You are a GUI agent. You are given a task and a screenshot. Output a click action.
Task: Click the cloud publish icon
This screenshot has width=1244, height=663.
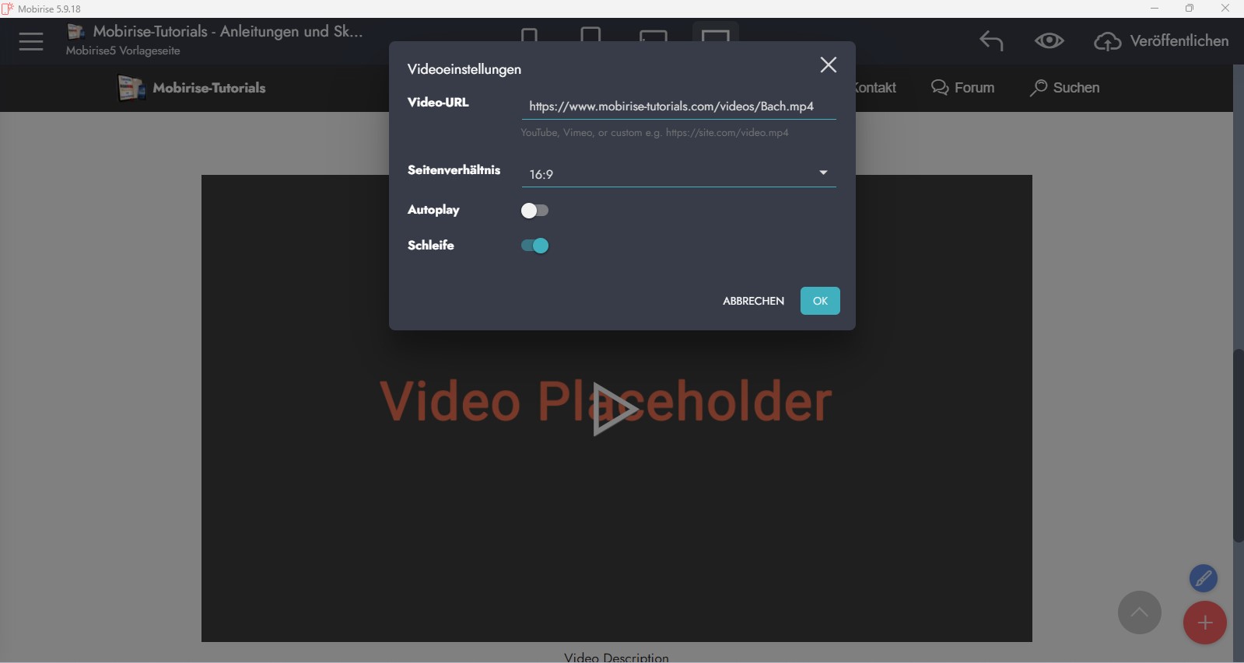click(1108, 41)
